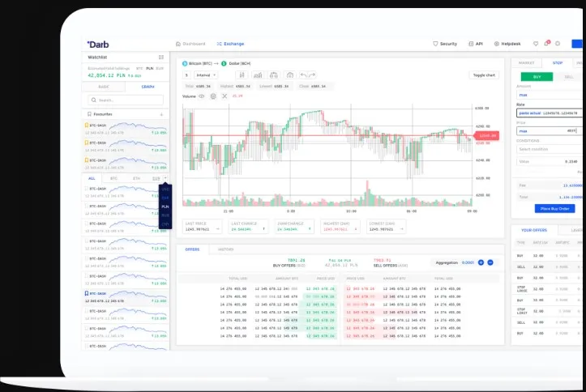586x392 pixels.
Task: Collapse the Favourites section arrow
Action: [161, 114]
